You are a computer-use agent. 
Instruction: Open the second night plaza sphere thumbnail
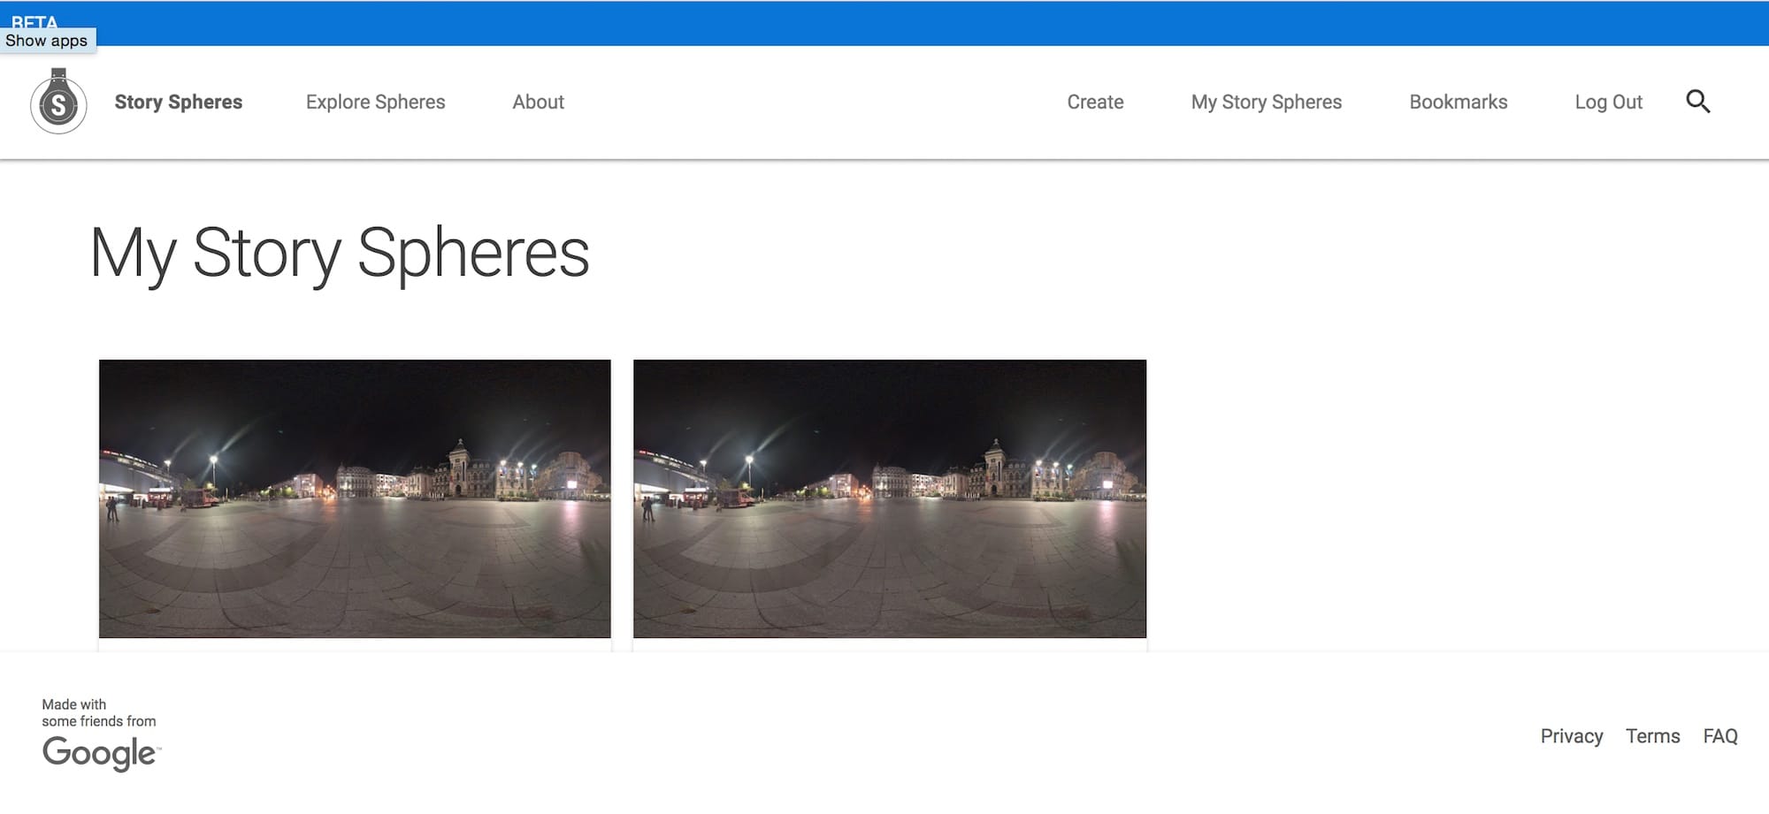click(889, 498)
